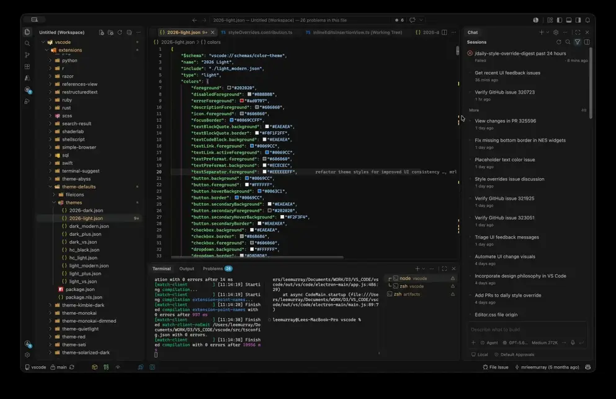616x399 pixels.
Task: Click Local target in chat footer
Action: coord(480,354)
